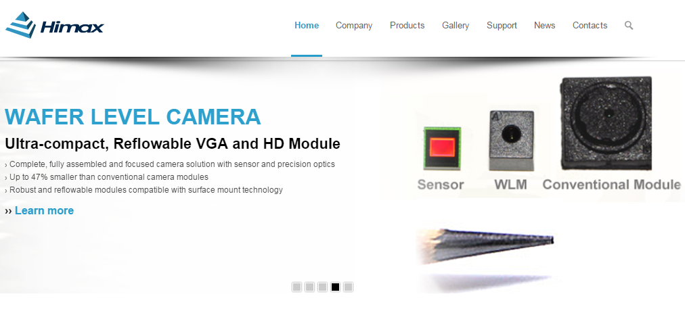
Task: Click the pencil tip image
Action: coord(485,245)
